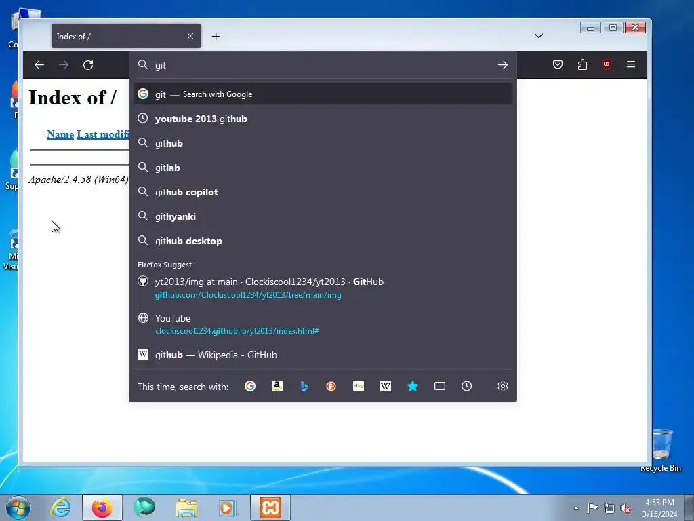The image size is (694, 521).
Task: Search bookmarks with the star icon
Action: coord(413,386)
